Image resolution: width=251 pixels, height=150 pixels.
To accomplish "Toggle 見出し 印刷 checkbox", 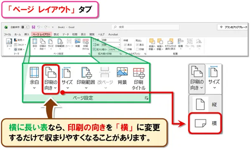I will [x=137, y=49].
